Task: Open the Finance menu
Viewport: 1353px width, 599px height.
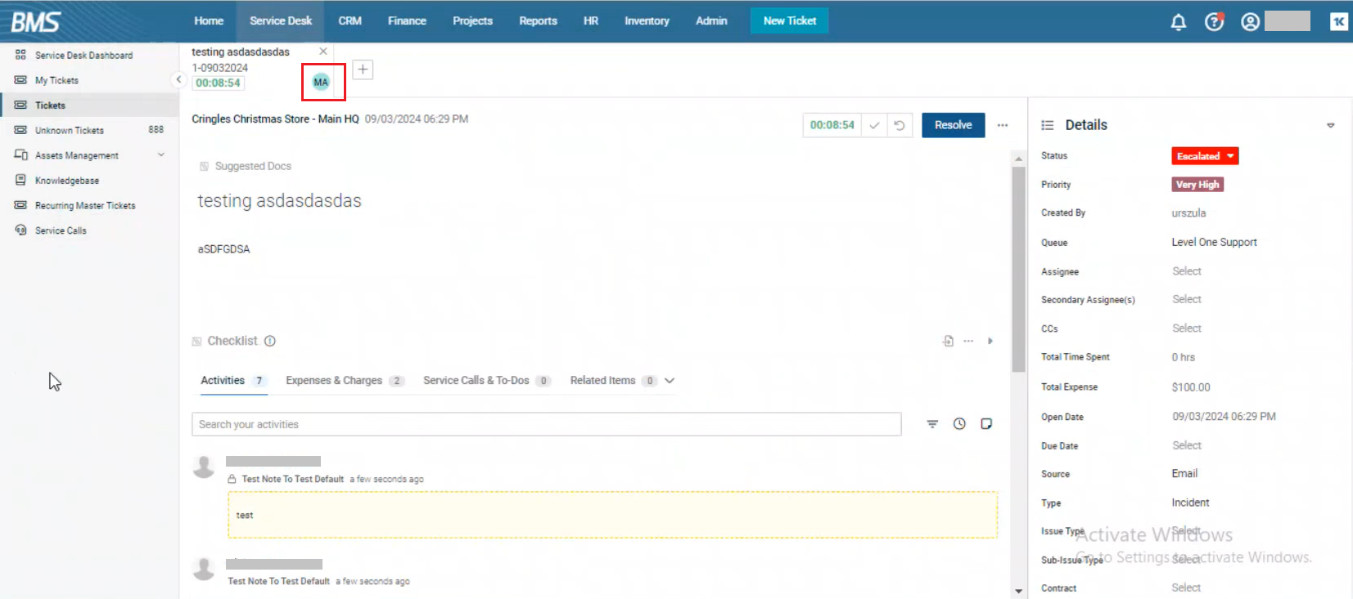Action: 407,21
